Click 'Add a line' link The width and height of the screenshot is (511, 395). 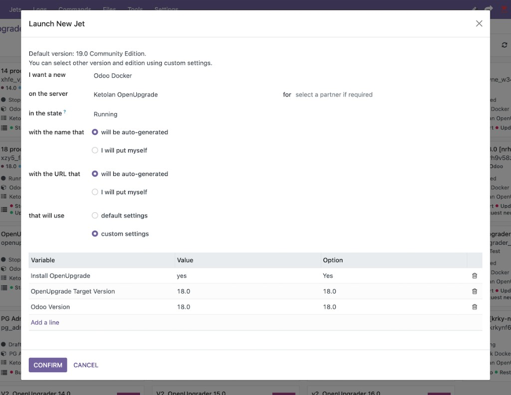point(45,323)
